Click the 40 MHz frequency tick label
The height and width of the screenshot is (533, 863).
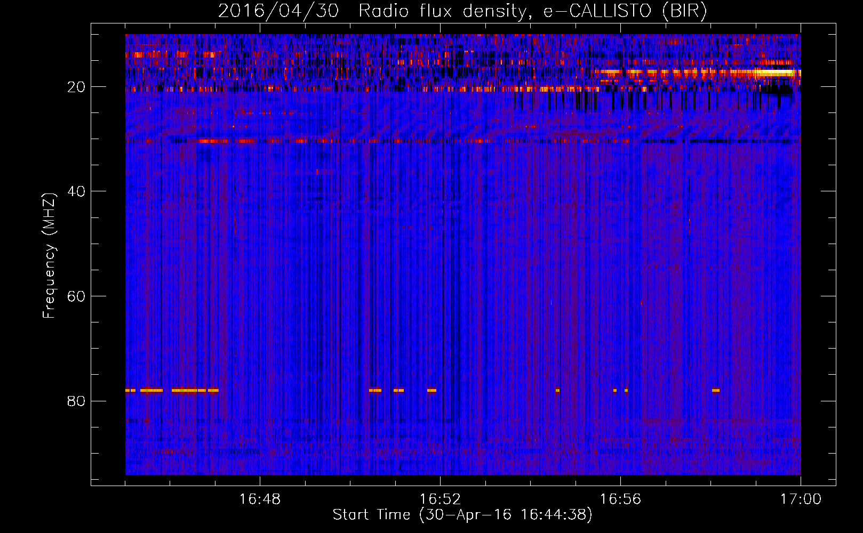(77, 191)
